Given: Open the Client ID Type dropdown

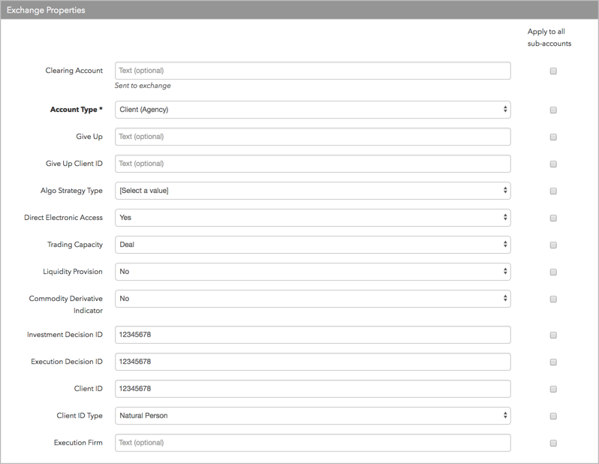Looking at the screenshot, I should pos(313,416).
